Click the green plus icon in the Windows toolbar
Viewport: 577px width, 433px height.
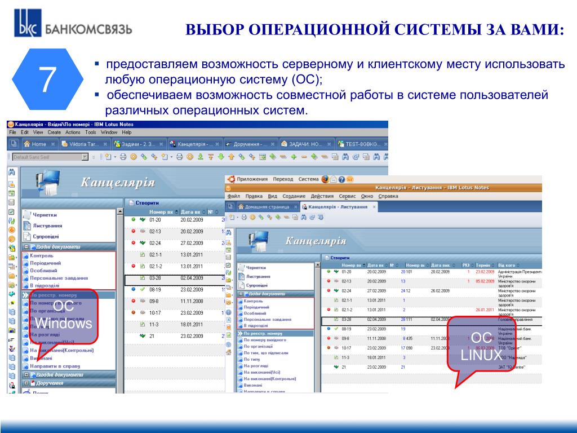[x=294, y=157]
